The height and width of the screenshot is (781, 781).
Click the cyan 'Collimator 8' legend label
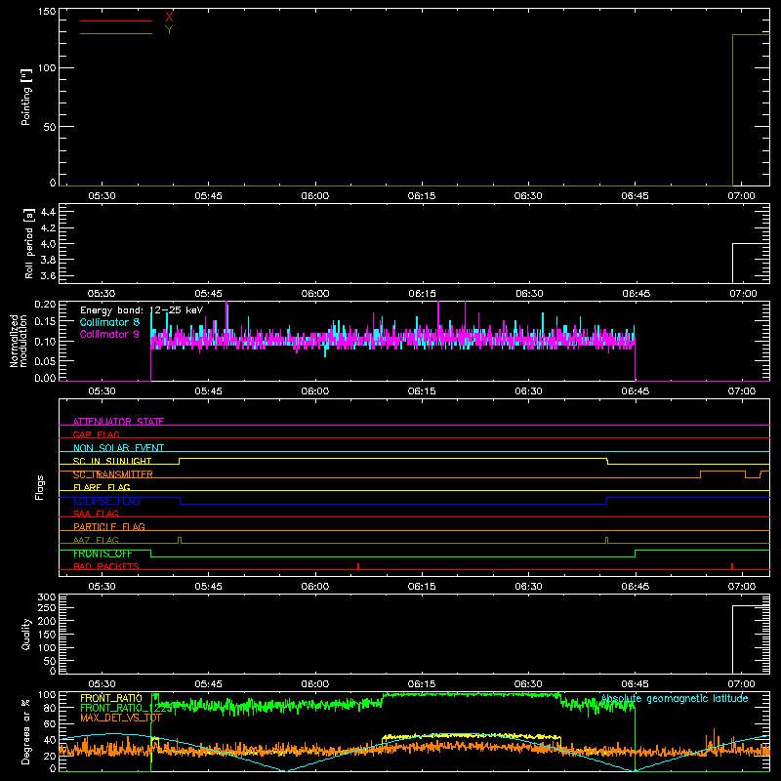pos(109,322)
